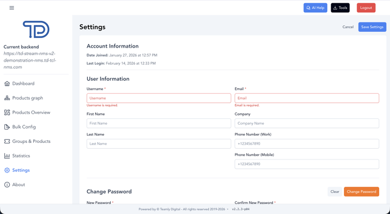Open the About page from sidebar
Screen dimensions: 390x214
[18, 185]
